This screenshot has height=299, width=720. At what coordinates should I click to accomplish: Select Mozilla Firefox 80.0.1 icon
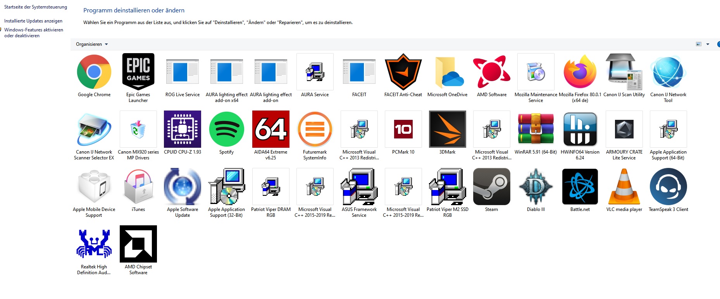(x=580, y=72)
